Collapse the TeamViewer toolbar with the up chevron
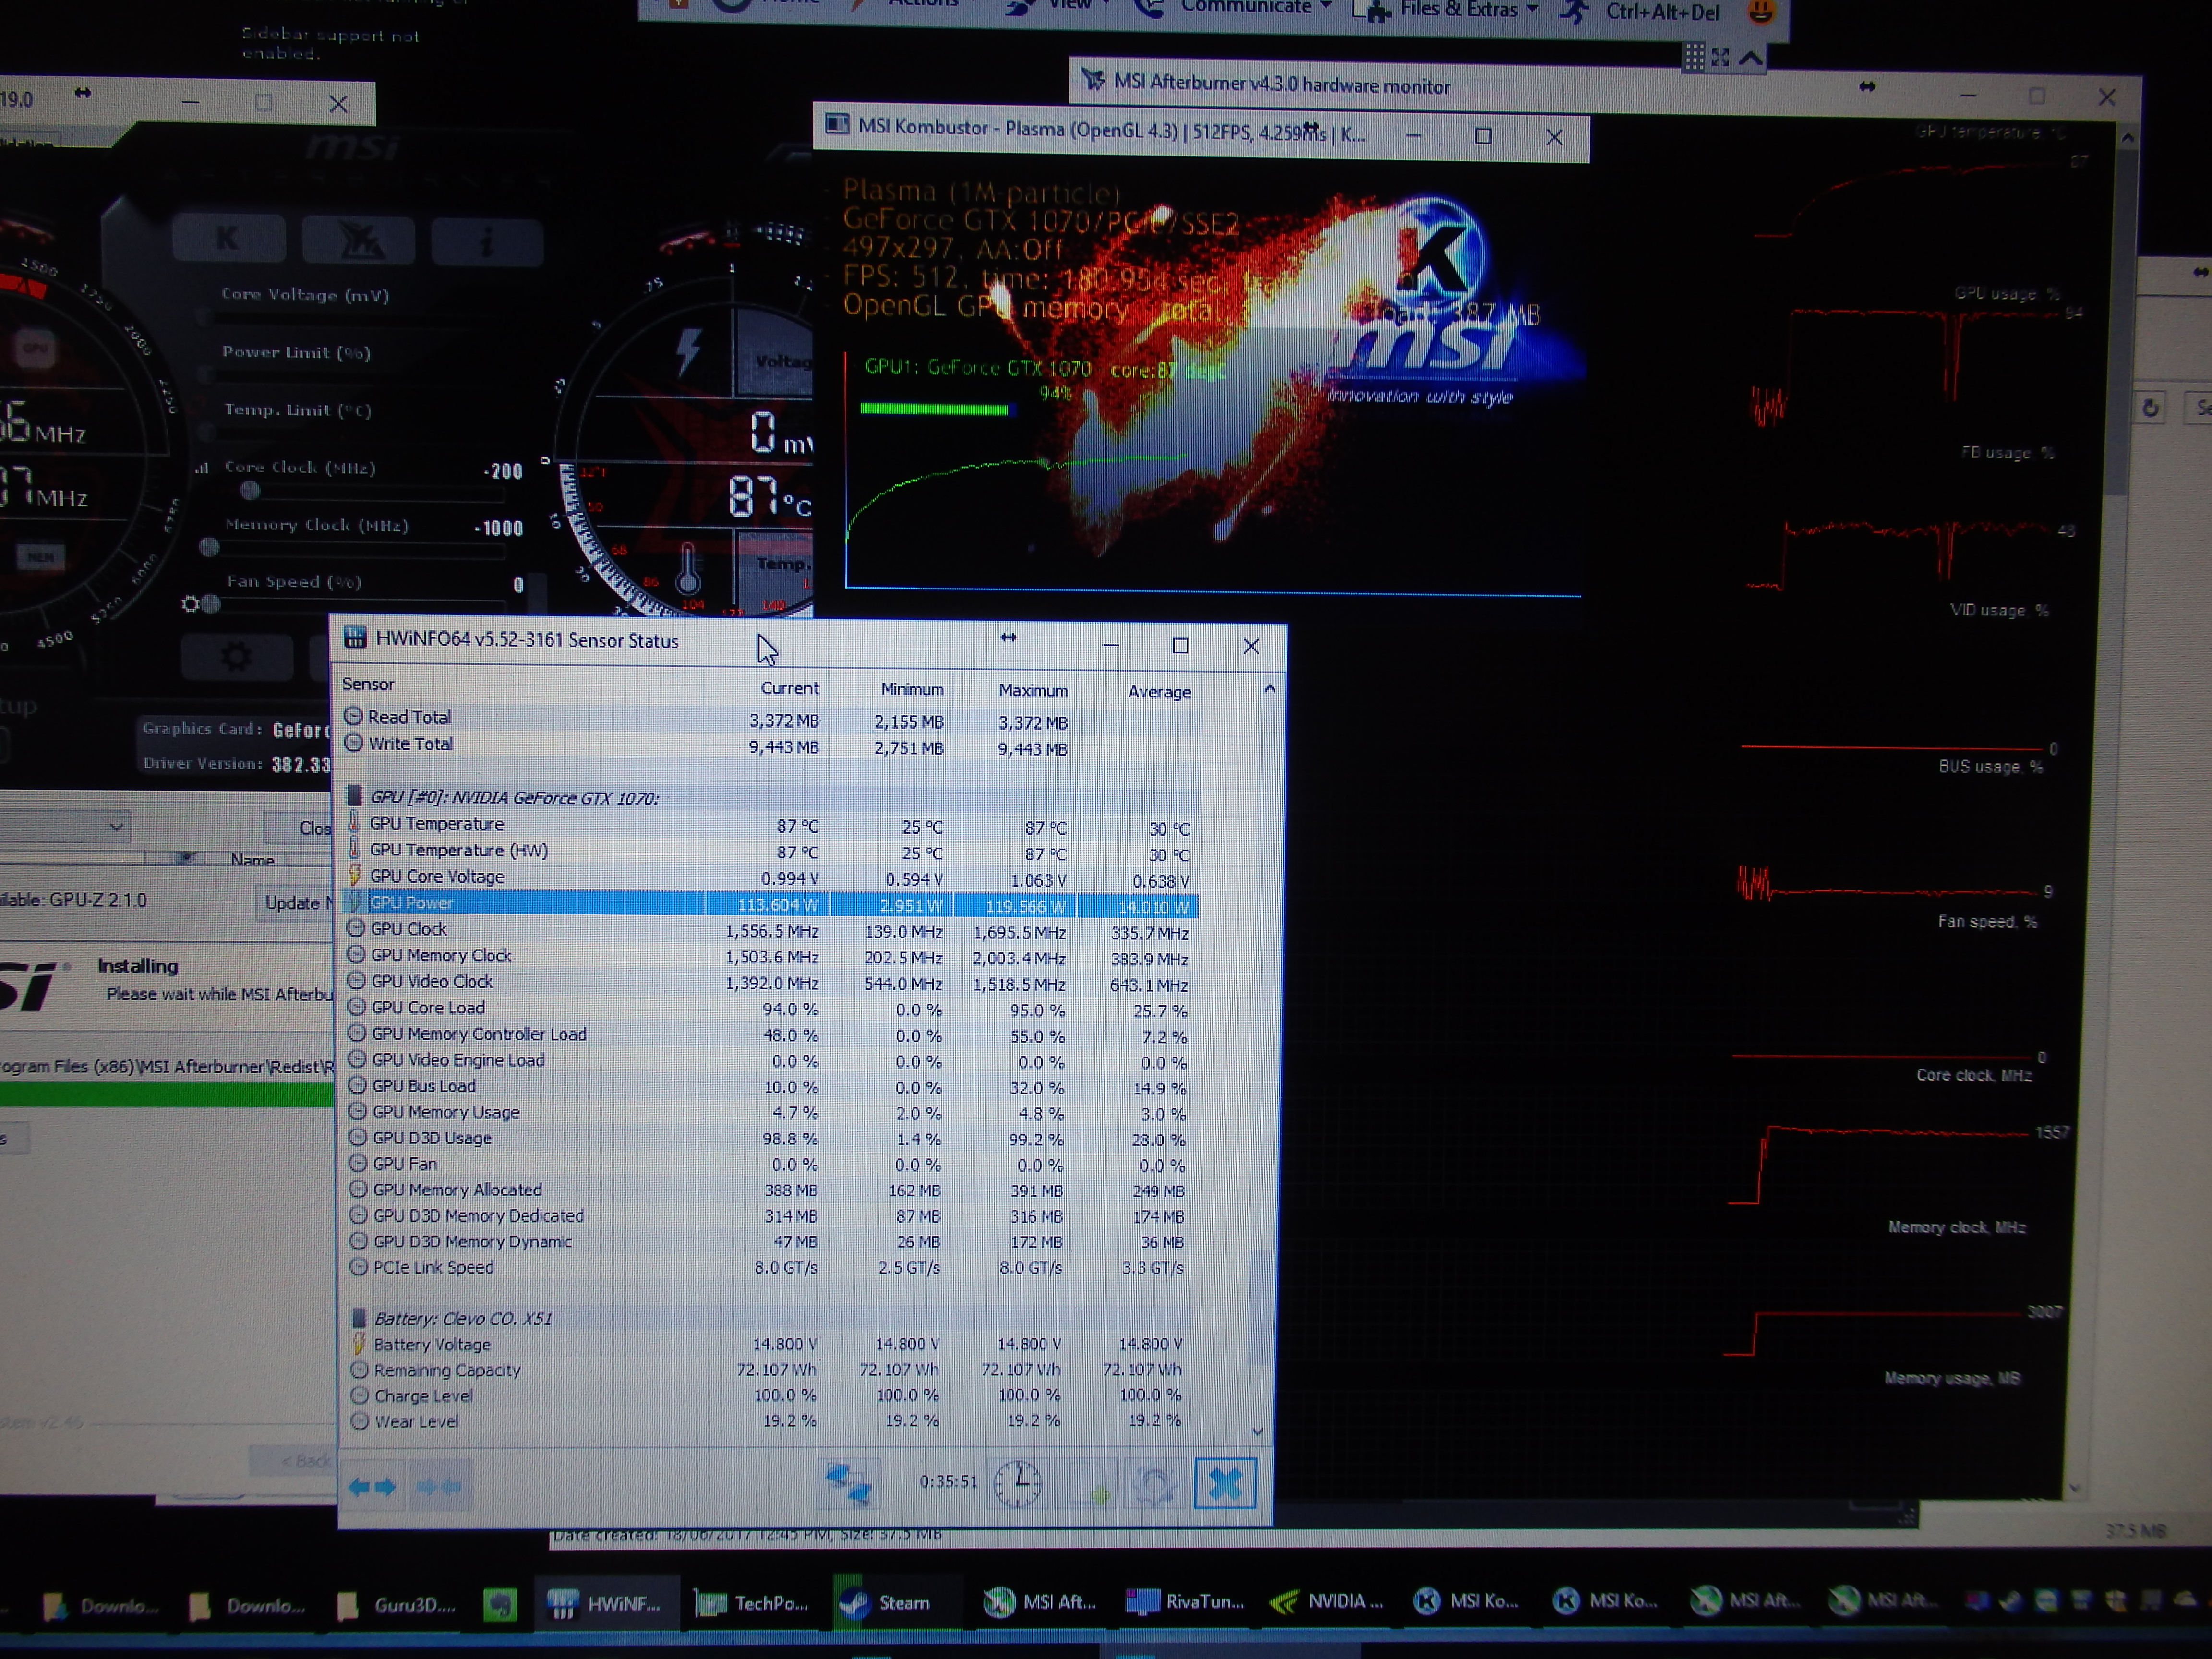 [x=1750, y=58]
